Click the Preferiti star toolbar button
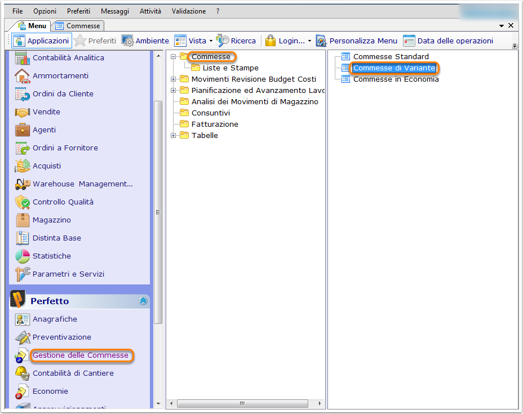This screenshot has width=523, height=414. [95, 41]
